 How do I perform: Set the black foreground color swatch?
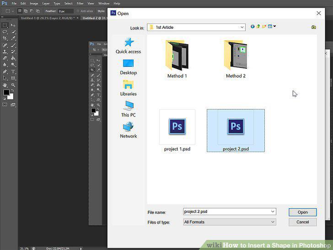coord(6,92)
